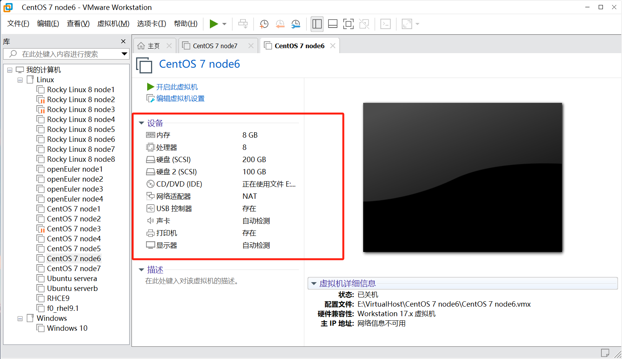This screenshot has height=359, width=622.
Task: Open the 虚拟机(M) menu
Action: (x=113, y=24)
